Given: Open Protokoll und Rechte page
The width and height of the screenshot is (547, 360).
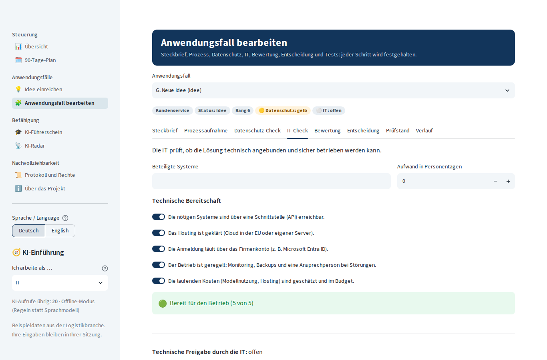Looking at the screenshot, I should click(60, 175).
